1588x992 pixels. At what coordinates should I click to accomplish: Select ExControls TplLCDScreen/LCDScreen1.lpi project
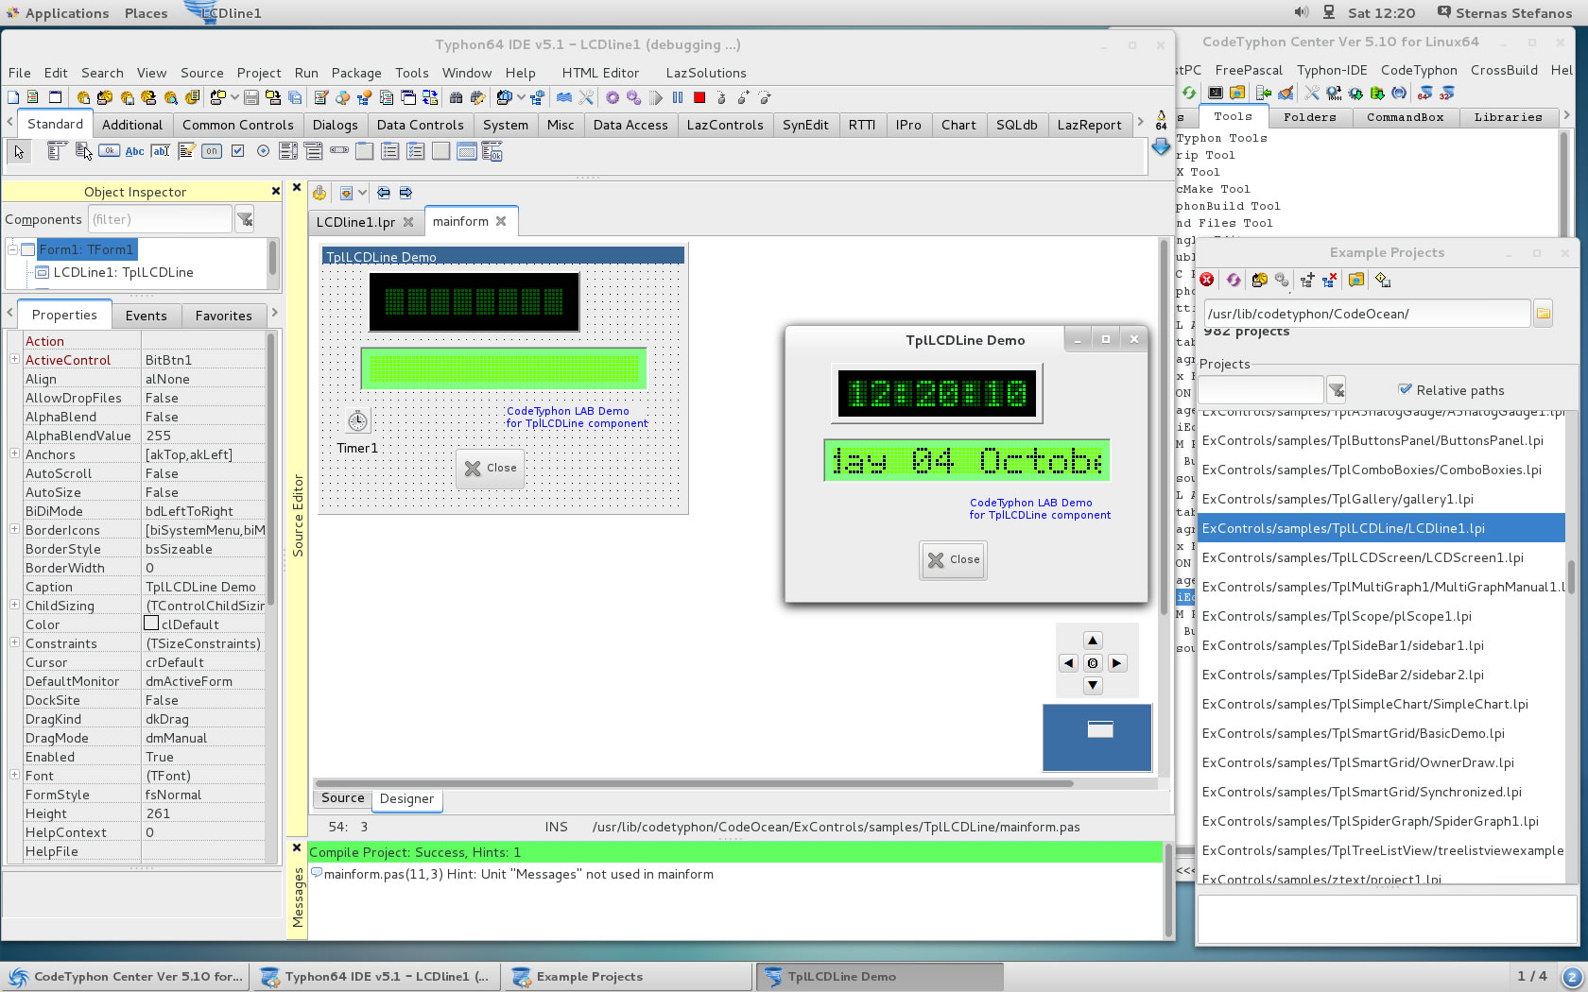(x=1381, y=557)
